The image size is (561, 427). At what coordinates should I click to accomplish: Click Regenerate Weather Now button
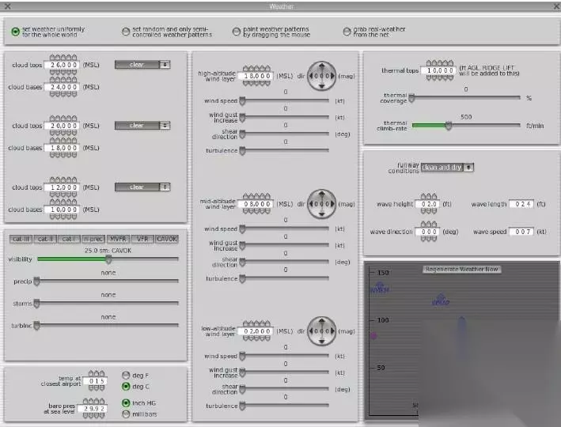click(462, 270)
